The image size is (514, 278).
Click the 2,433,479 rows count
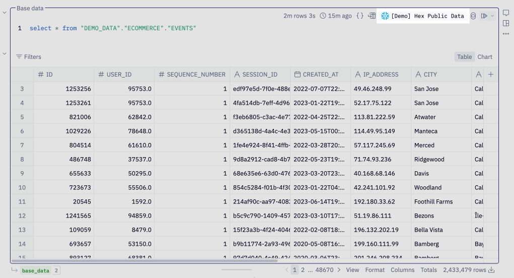coord(465,270)
